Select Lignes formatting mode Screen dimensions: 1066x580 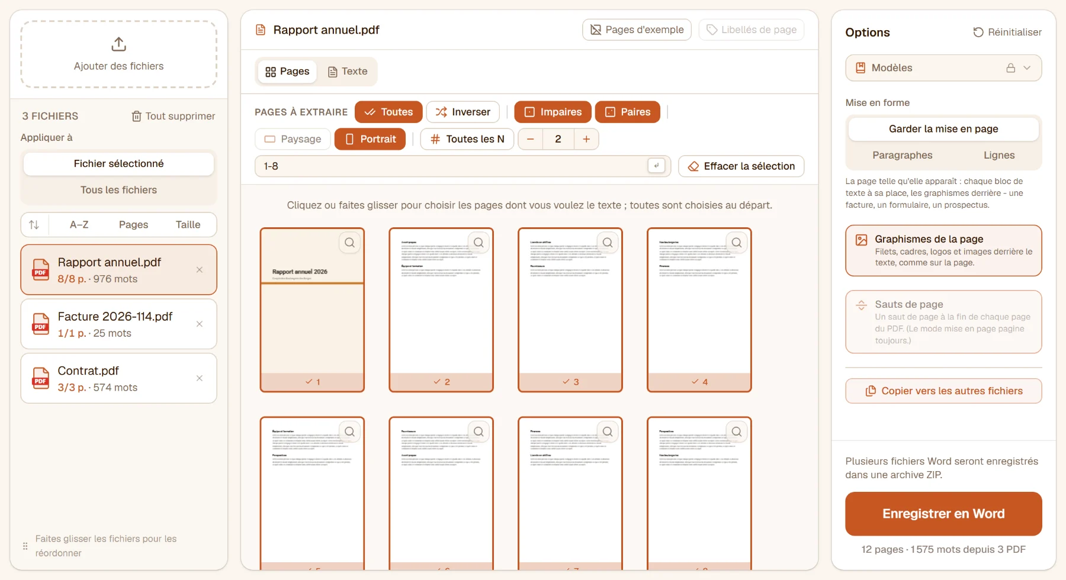point(999,155)
